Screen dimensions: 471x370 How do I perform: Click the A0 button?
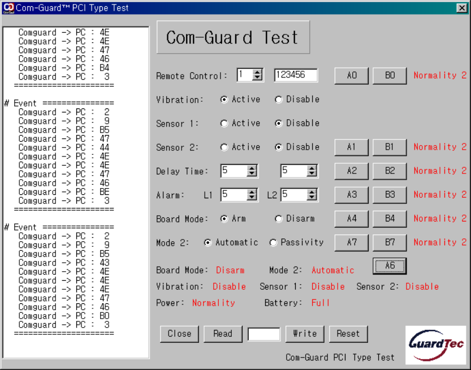352,75
